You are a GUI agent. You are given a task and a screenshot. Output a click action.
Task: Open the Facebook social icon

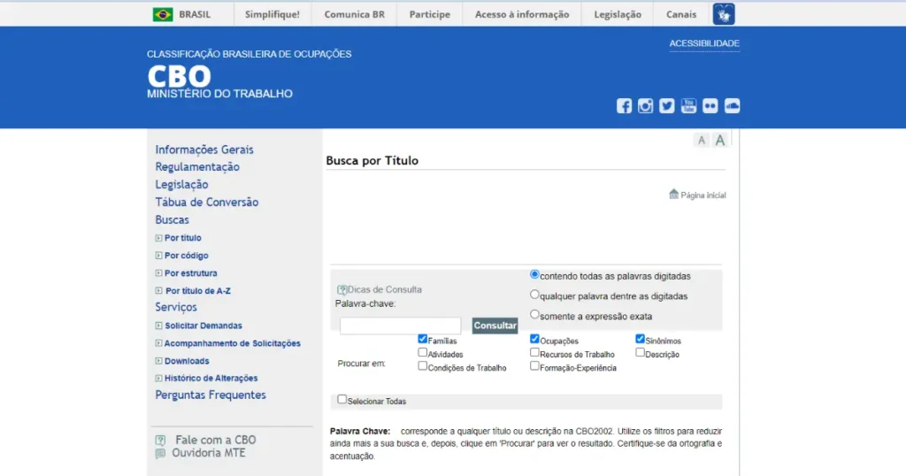(x=624, y=105)
